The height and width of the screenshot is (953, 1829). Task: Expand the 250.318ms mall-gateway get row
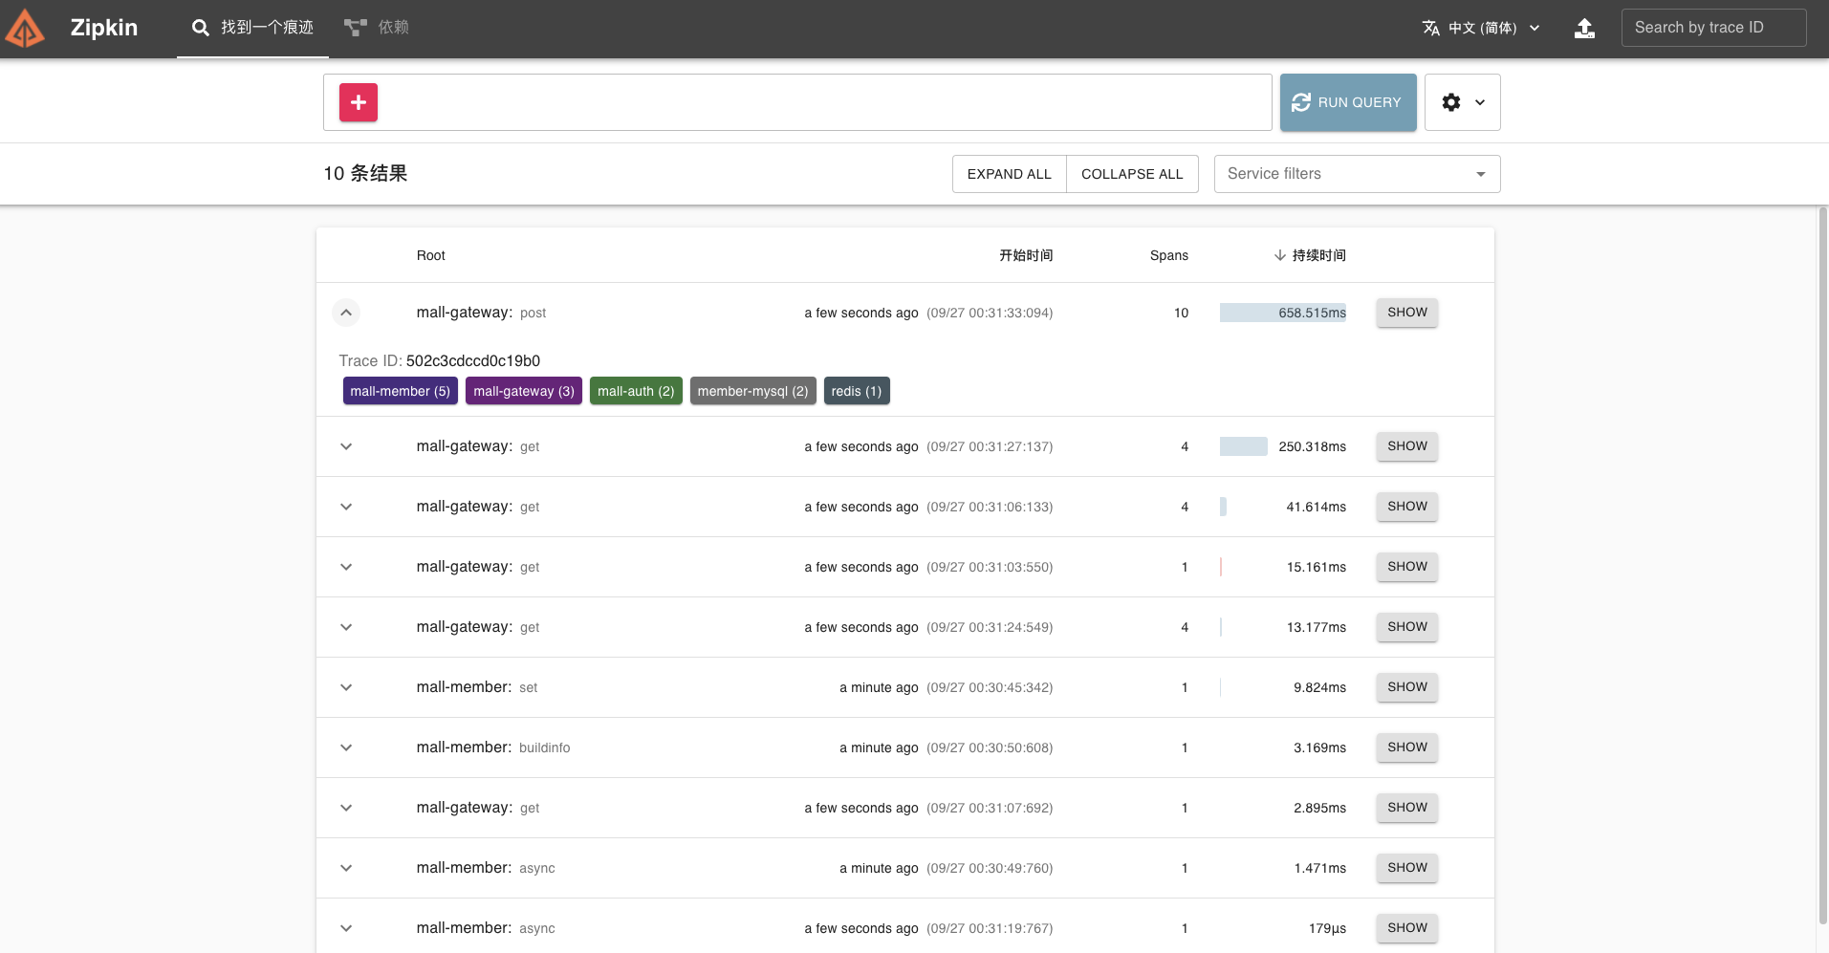(346, 446)
